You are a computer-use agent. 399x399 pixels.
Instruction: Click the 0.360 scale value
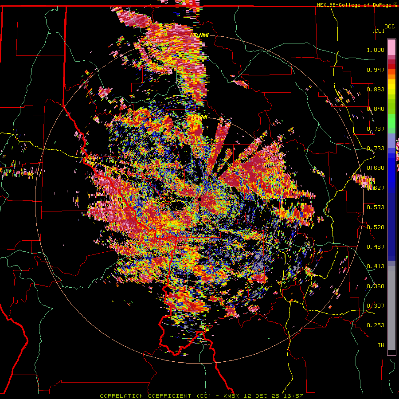pos(376,286)
